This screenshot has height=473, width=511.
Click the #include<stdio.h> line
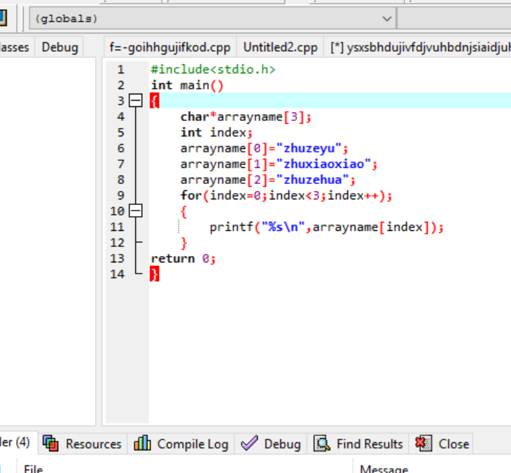click(213, 69)
